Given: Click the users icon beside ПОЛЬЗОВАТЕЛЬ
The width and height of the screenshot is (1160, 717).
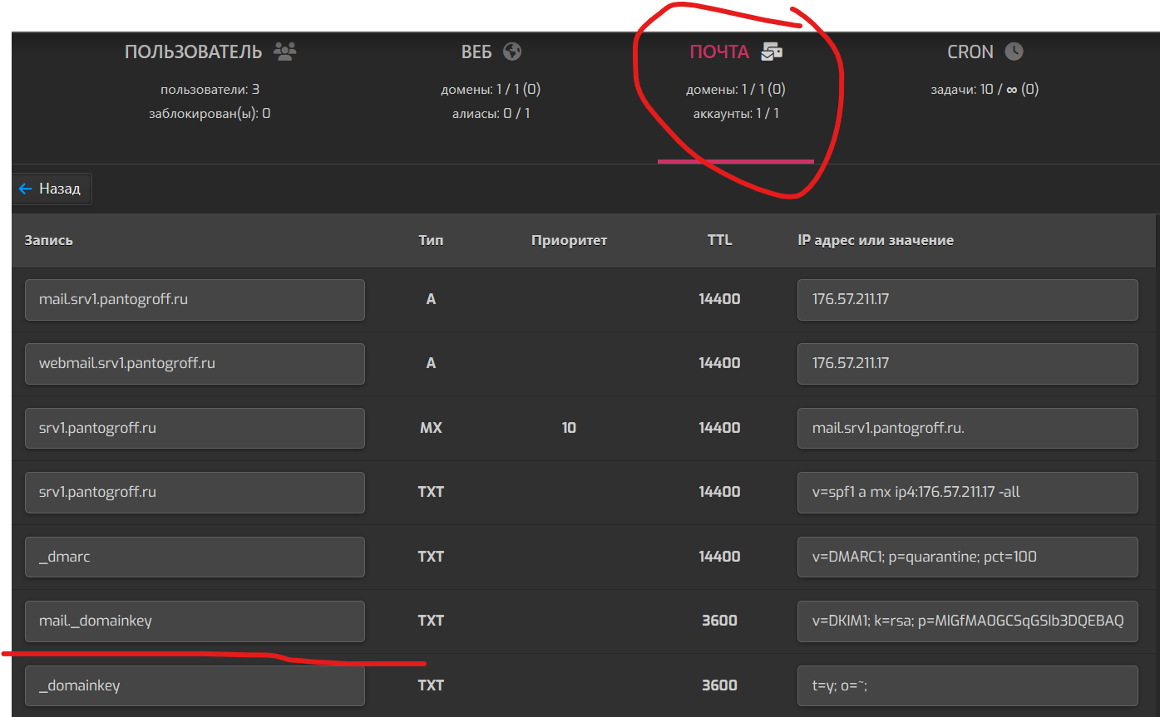Looking at the screenshot, I should [284, 52].
